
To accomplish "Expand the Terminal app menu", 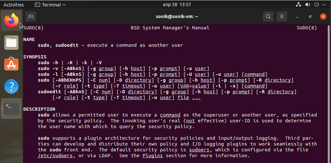I will click(50, 5).
